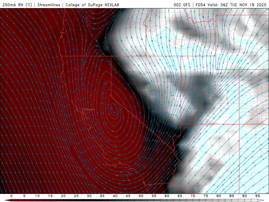269x202 pixels.
Task: Click the "65" label on the color scale
Action: 180,196
